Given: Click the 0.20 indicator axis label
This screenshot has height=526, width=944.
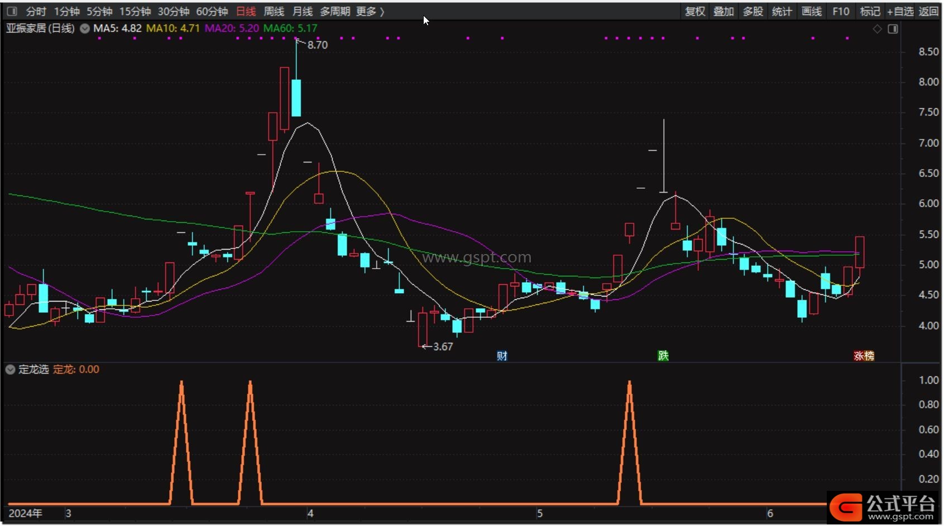Looking at the screenshot, I should (x=928, y=479).
